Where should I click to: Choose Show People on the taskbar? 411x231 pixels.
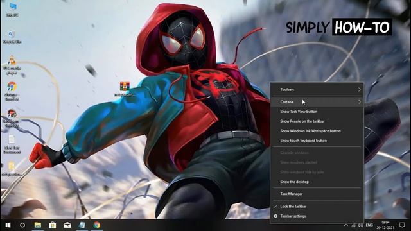coord(317,121)
